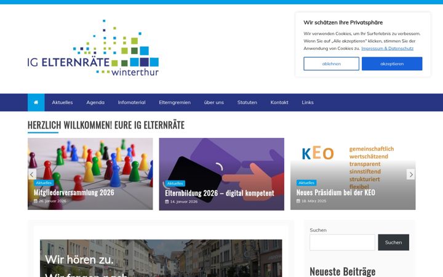Click the calendar icon beside 26. Januar 2026

click(x=35, y=201)
